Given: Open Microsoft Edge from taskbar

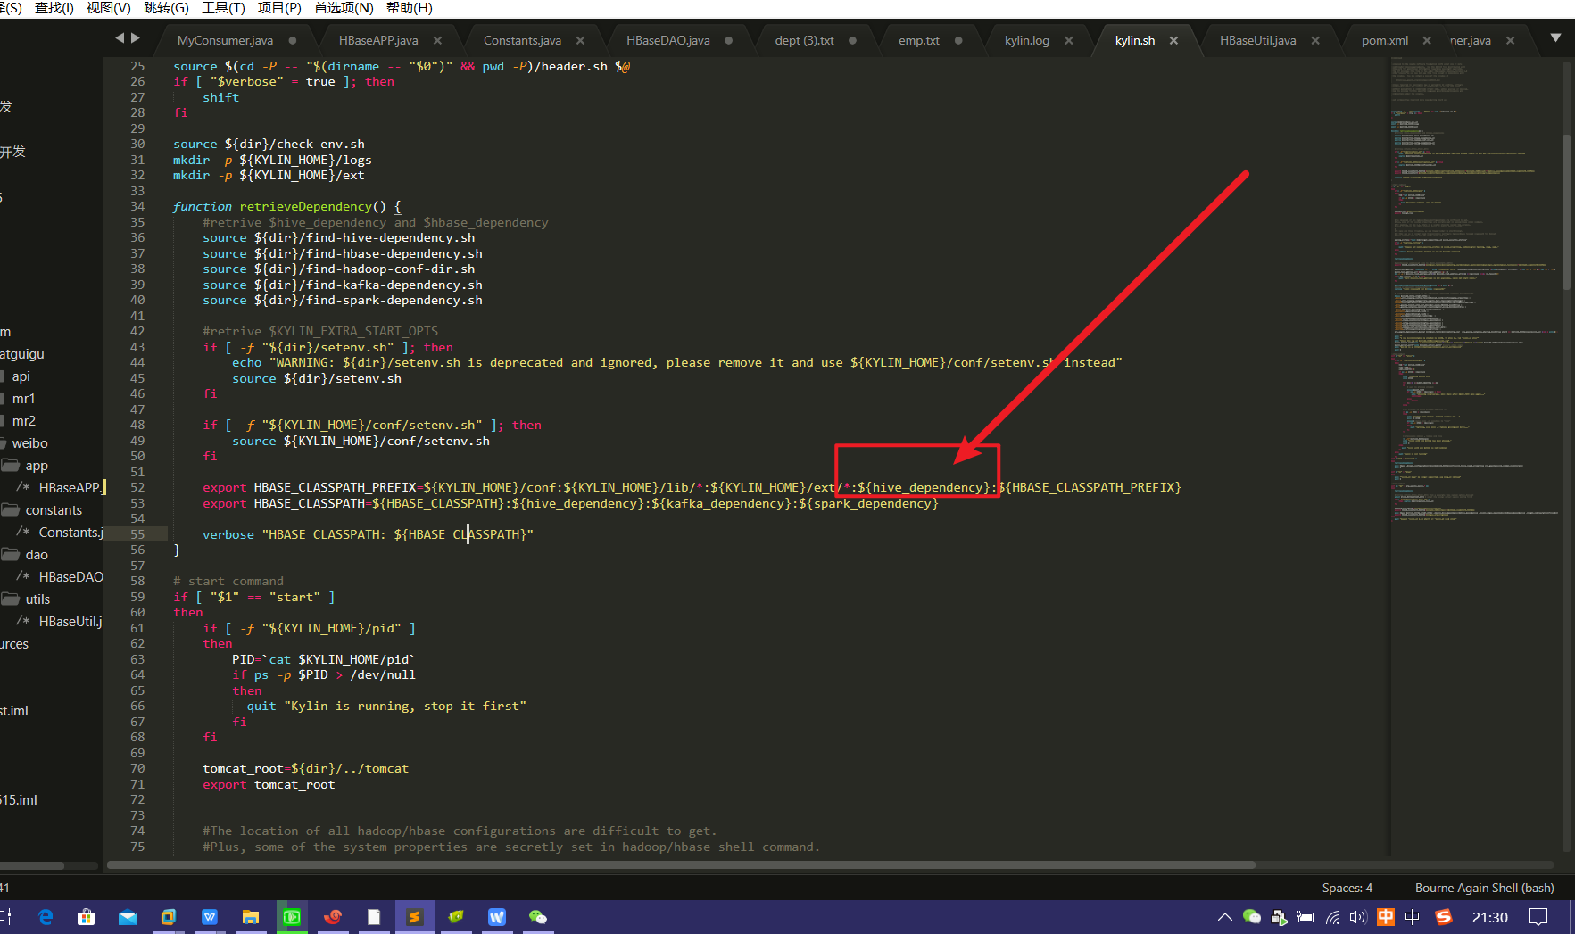Looking at the screenshot, I should [46, 917].
